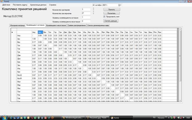
Task: Click the Дро column header
Action: [x=70, y=32]
